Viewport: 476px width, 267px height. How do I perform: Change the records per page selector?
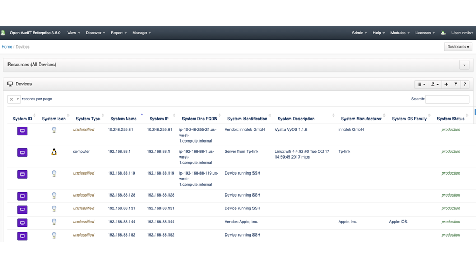click(14, 99)
